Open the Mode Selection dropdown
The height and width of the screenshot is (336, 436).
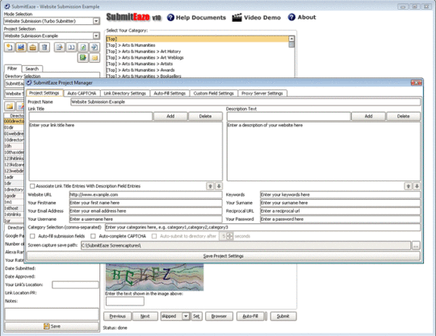pos(96,21)
